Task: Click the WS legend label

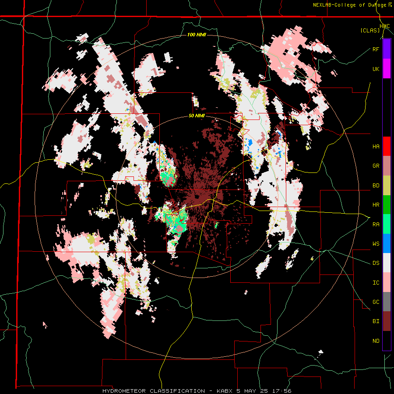Action: point(376,244)
